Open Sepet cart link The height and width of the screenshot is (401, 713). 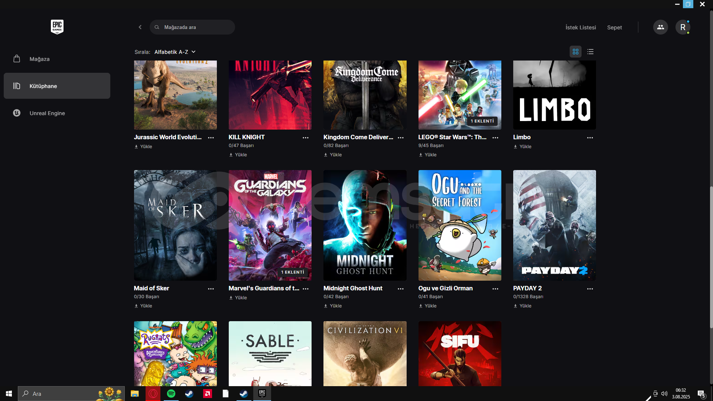click(x=614, y=27)
